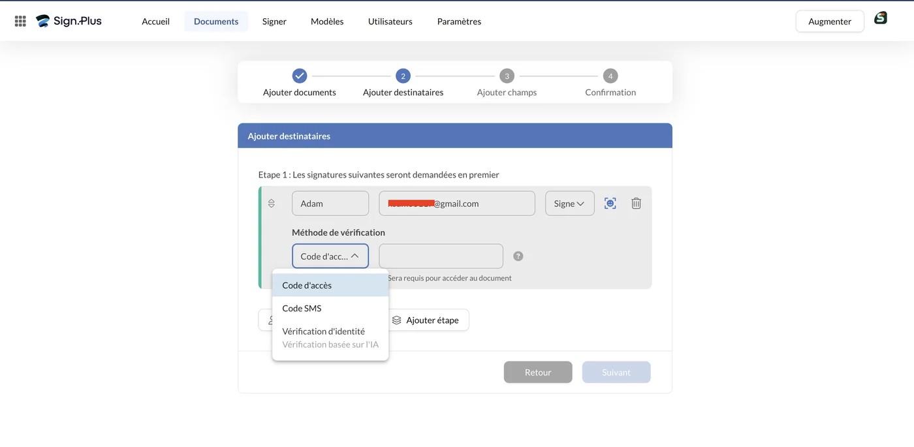This screenshot has width=914, height=447.
Task: Click the drag reorder handle for Adam
Action: point(272,204)
